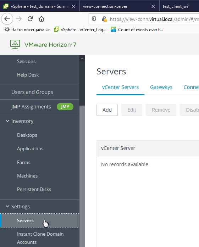Open Persistent Disks under Inventory

click(x=34, y=189)
